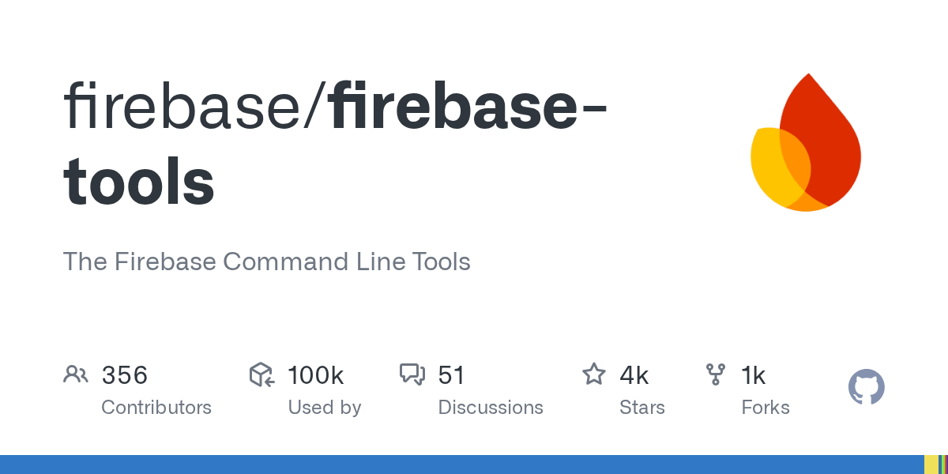Screen dimensions: 948x474
Task: Click the Used by label
Action: coord(324,408)
